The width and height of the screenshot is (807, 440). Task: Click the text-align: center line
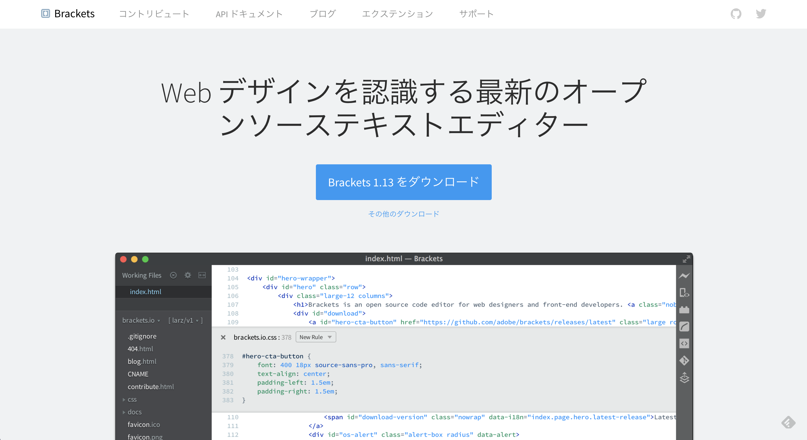coord(294,374)
